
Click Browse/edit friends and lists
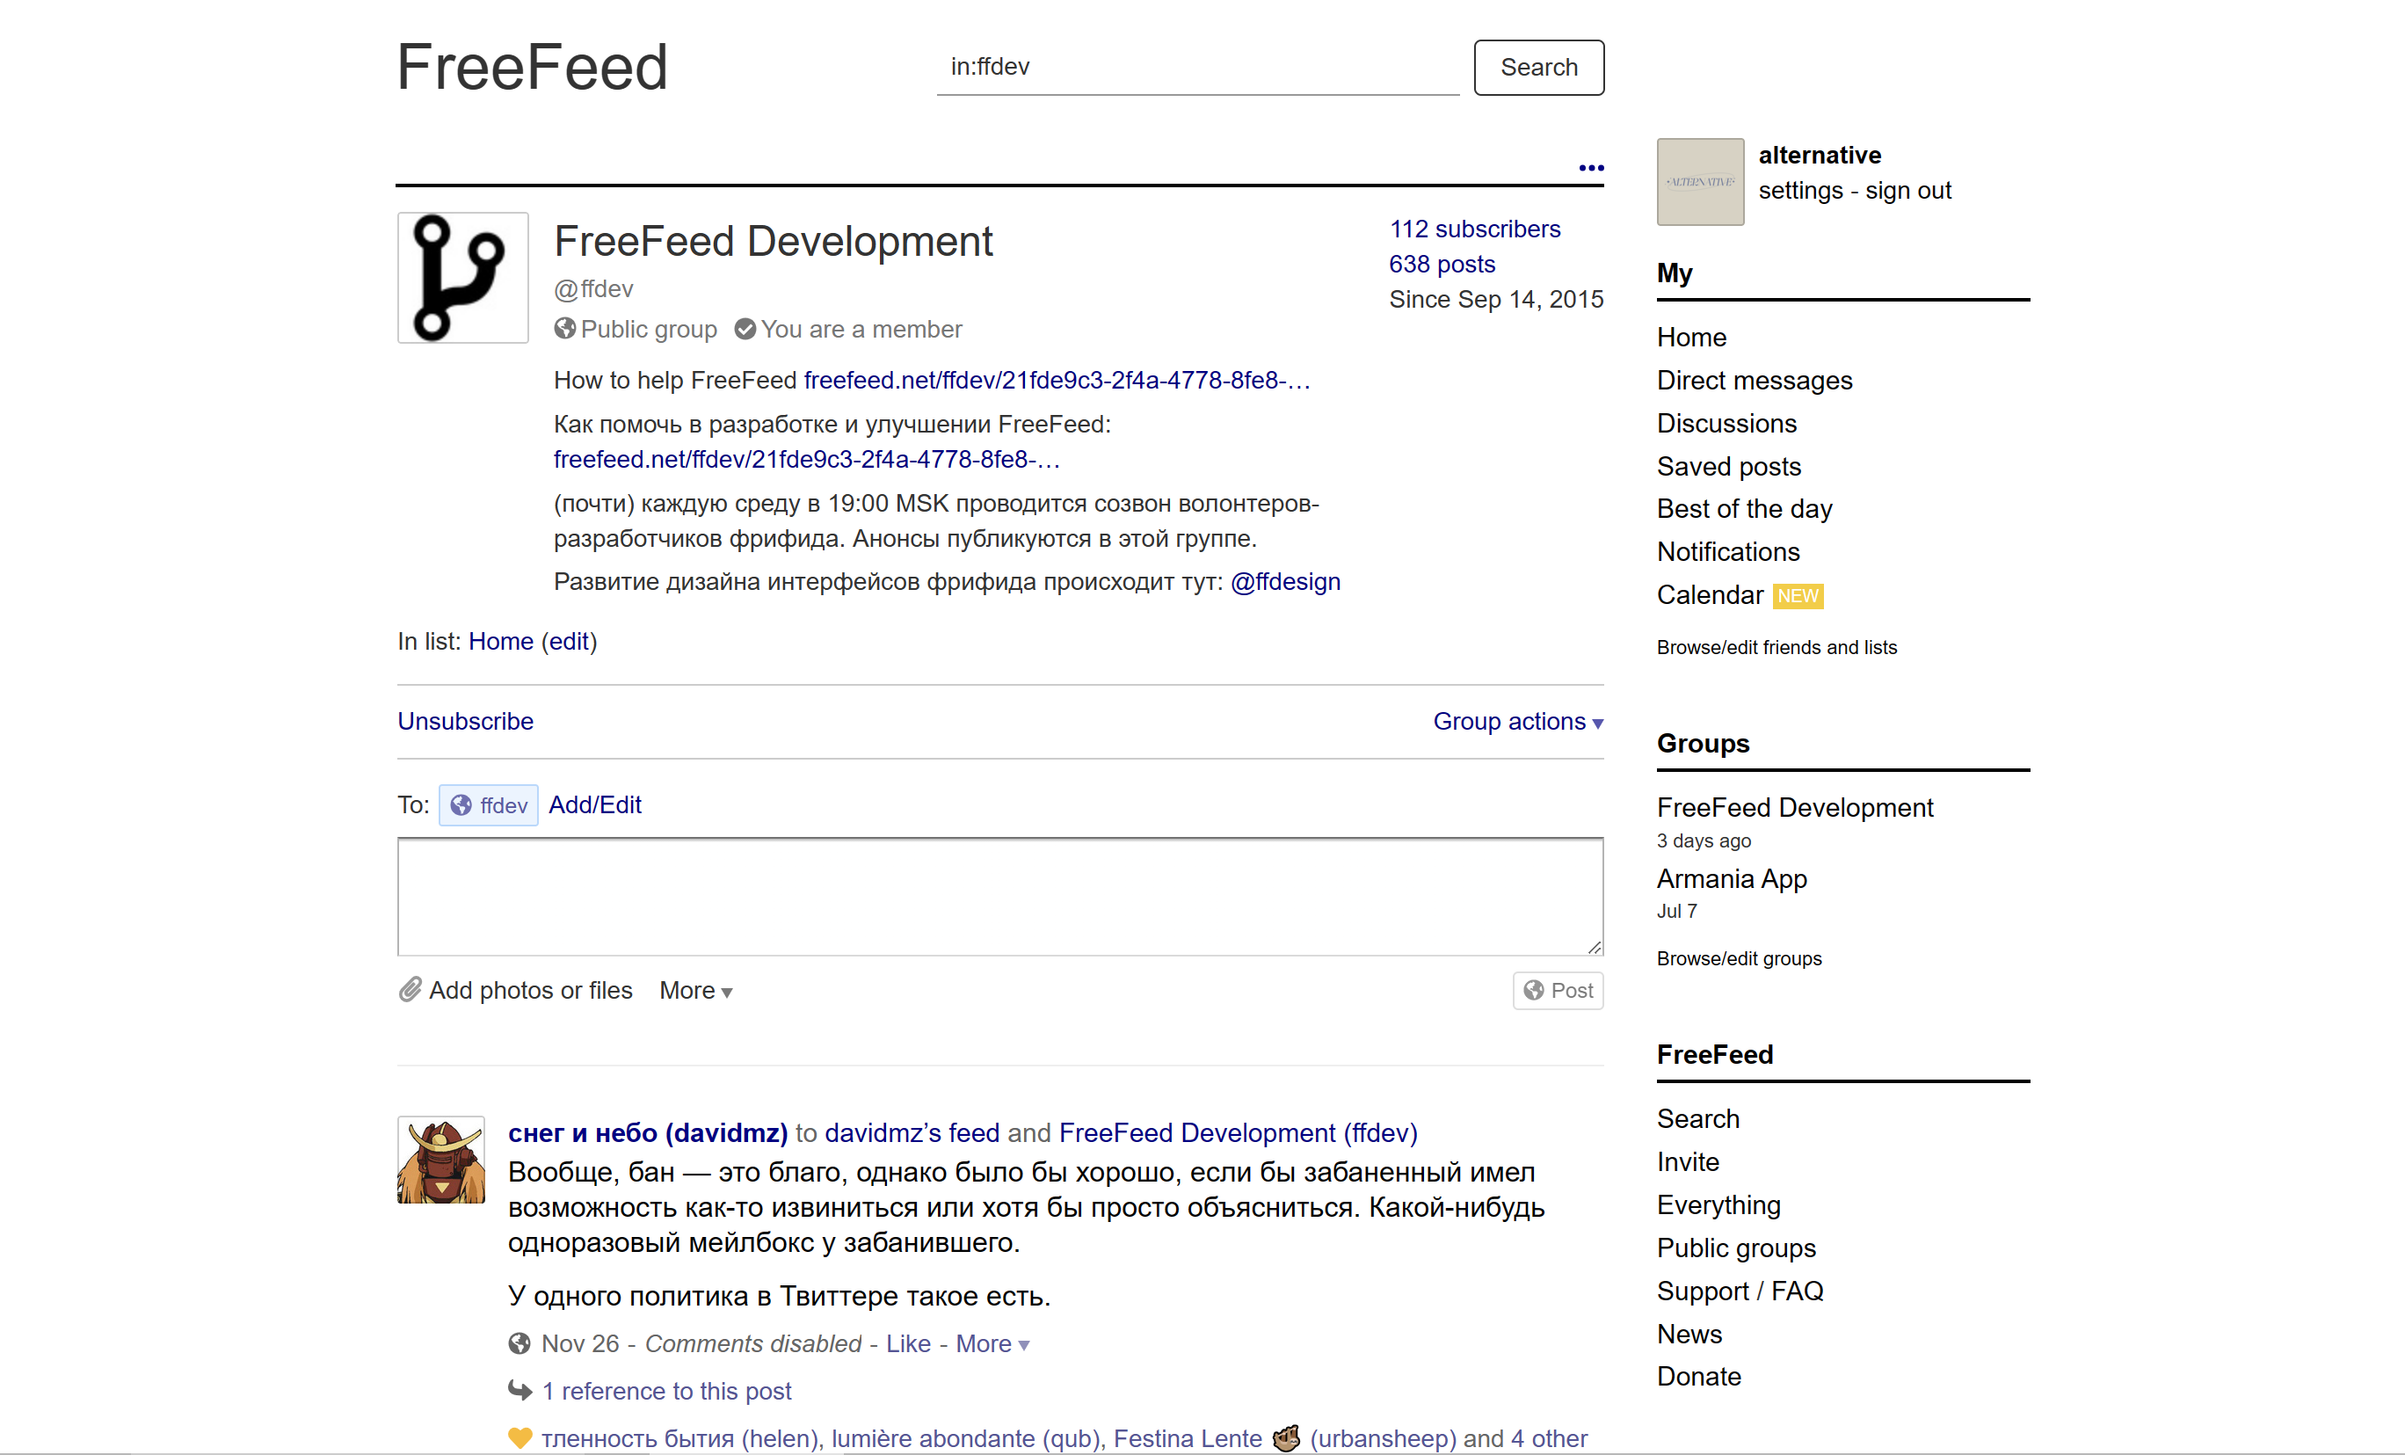click(x=1777, y=647)
